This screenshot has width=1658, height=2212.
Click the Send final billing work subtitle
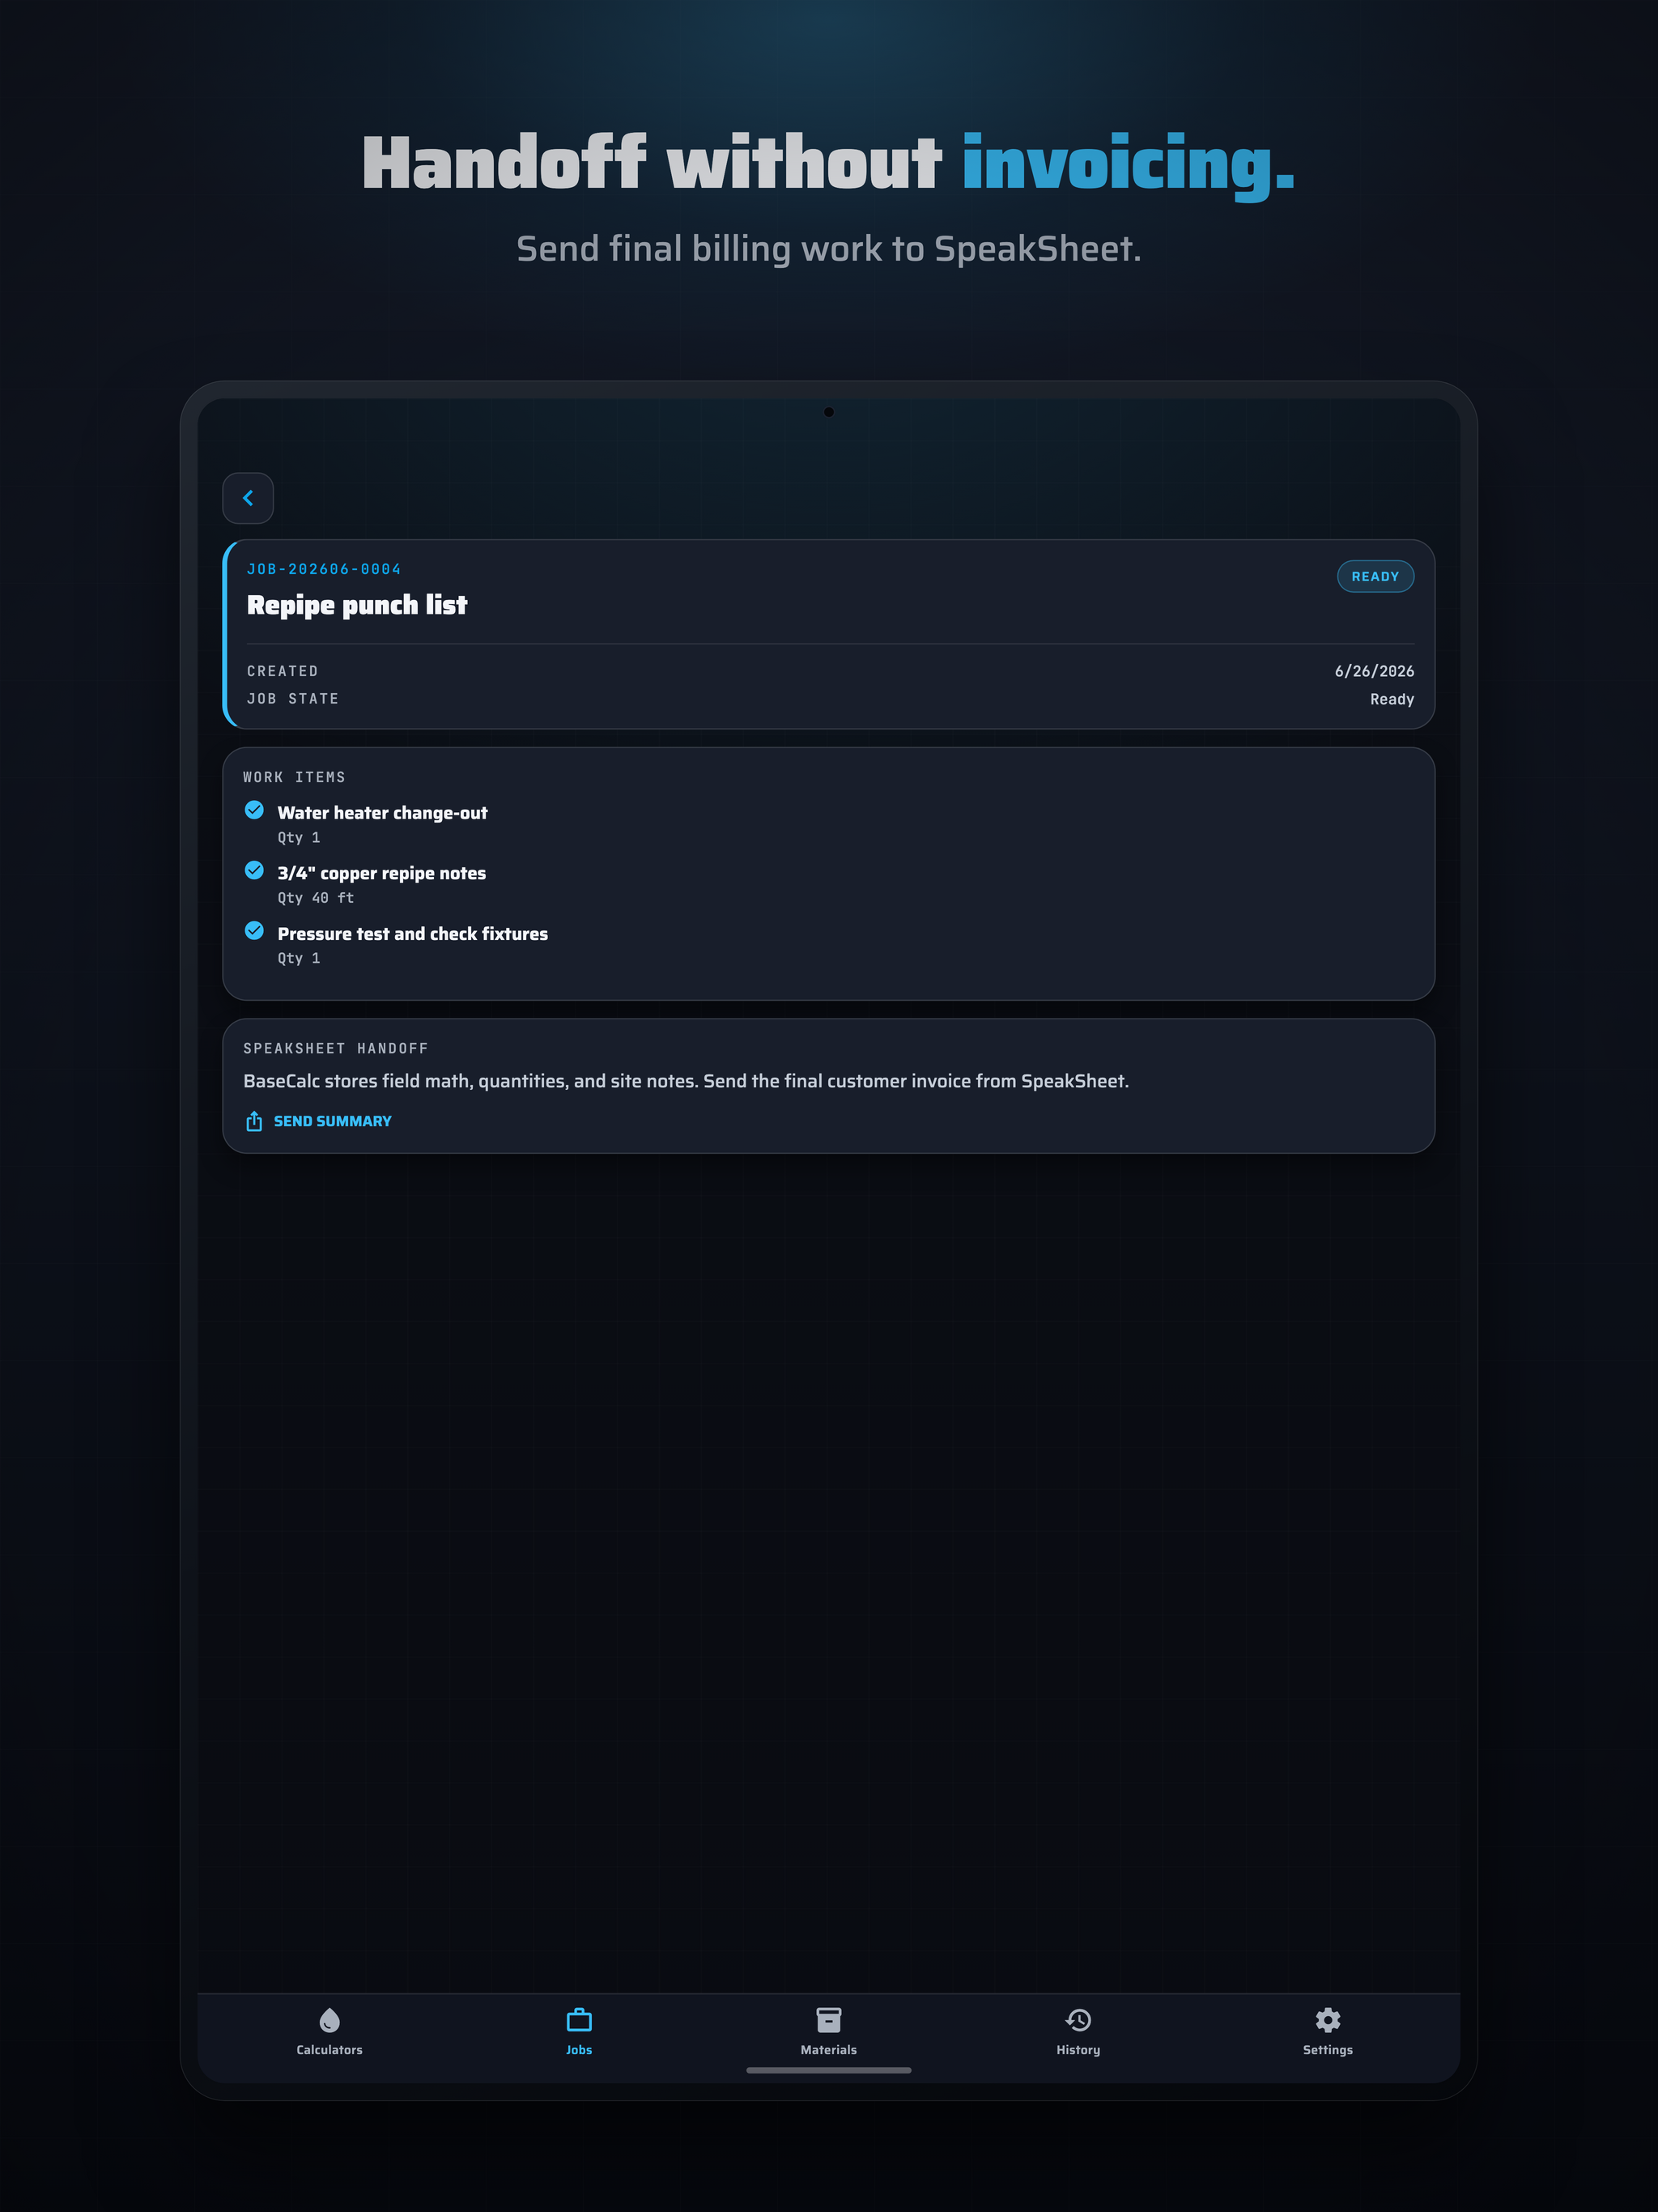click(829, 249)
